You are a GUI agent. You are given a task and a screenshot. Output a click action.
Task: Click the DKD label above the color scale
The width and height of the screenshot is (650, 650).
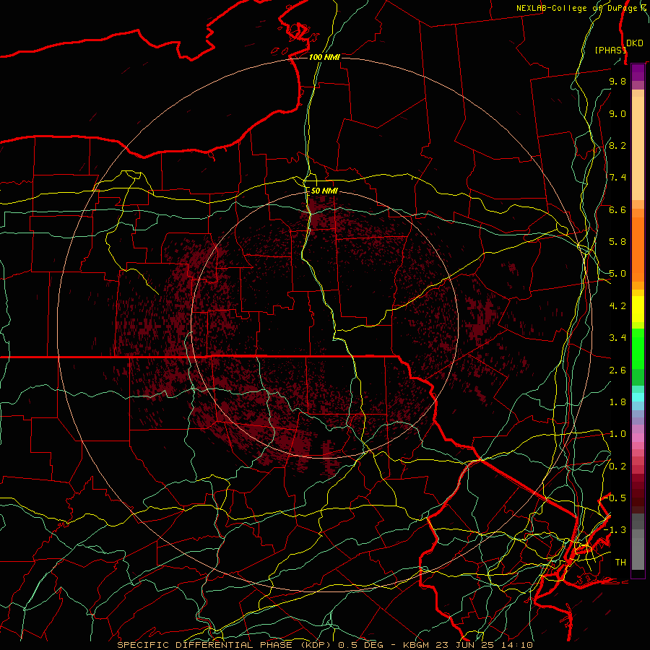[x=635, y=43]
